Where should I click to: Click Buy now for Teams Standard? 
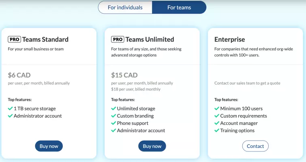(49, 146)
